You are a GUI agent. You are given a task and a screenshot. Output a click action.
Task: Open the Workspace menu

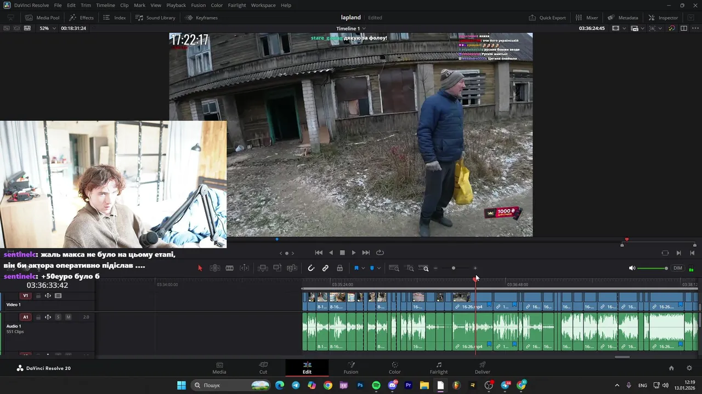click(263, 5)
